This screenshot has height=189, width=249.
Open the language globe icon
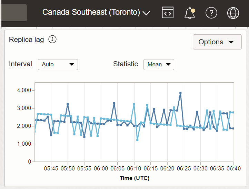233,13
